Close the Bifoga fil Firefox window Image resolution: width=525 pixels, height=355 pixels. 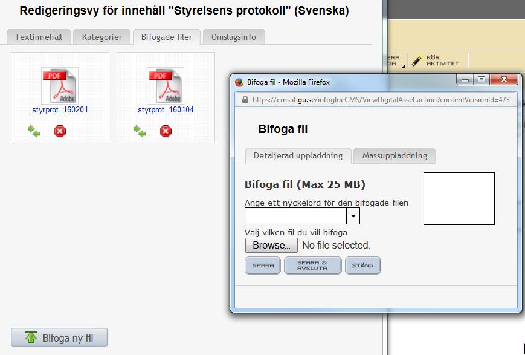(x=504, y=80)
